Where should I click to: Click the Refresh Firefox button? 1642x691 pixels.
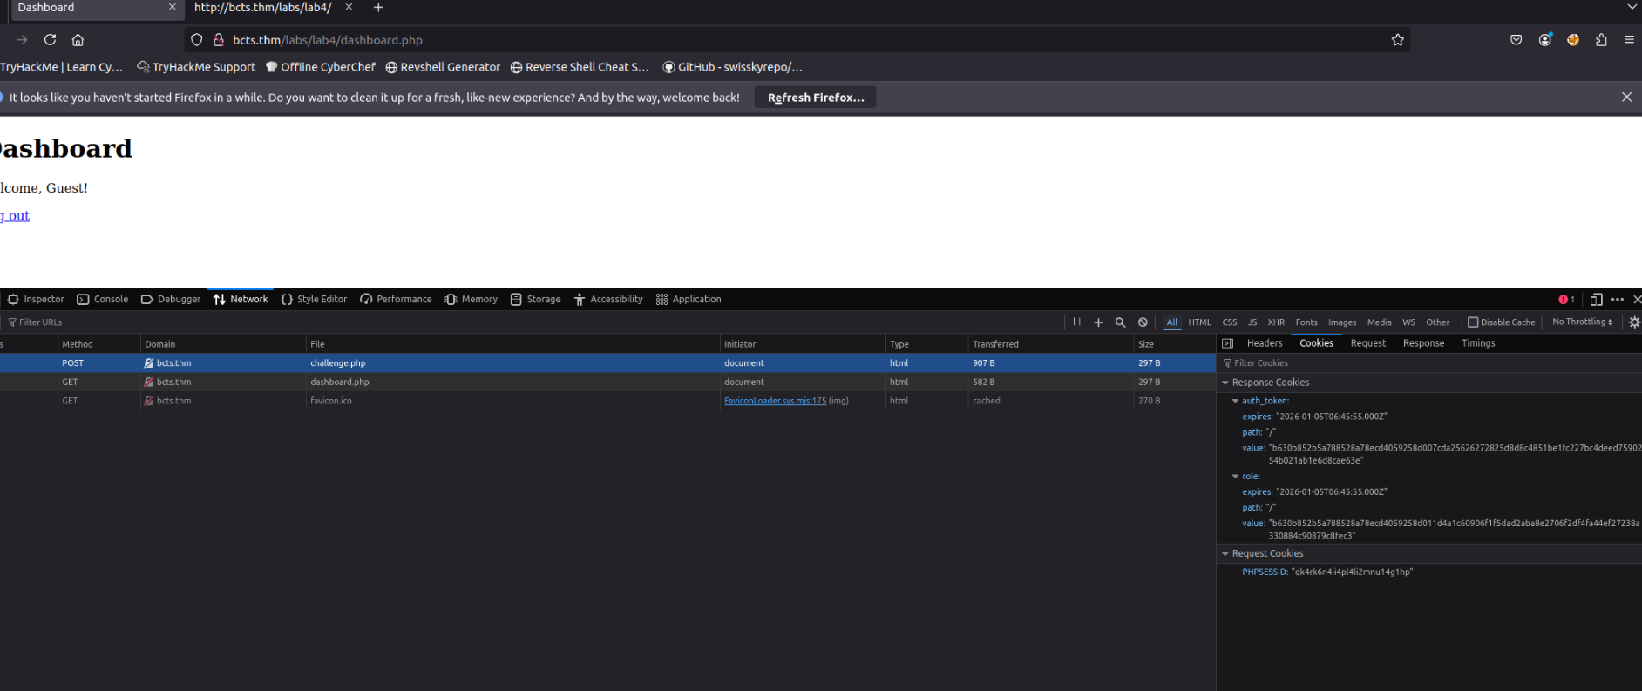(815, 98)
